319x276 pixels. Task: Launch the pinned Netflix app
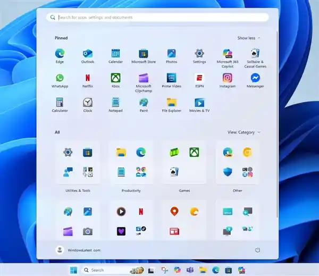click(x=88, y=81)
